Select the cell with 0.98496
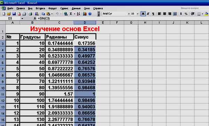 [85, 100]
